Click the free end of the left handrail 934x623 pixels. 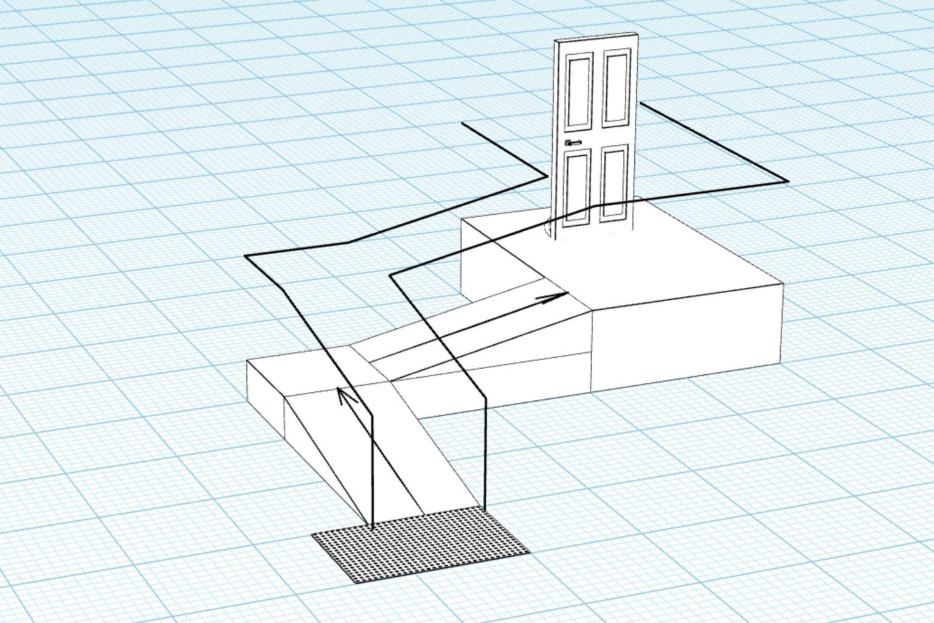click(463, 124)
